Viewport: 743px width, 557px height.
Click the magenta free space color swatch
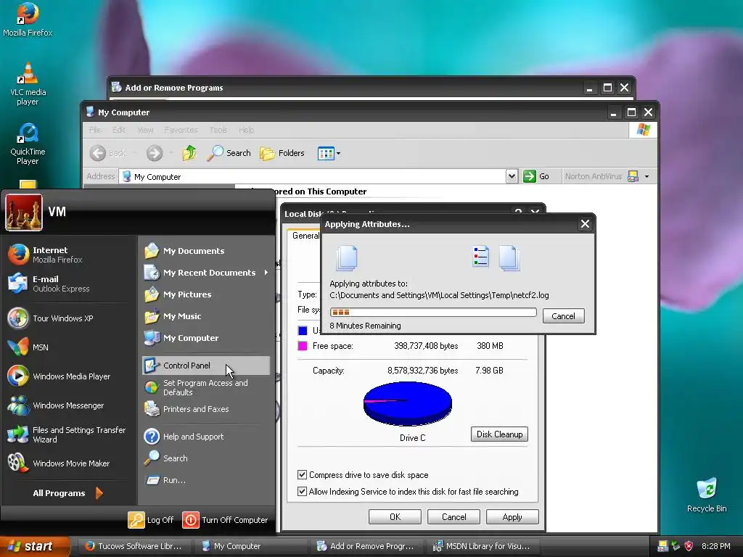click(303, 346)
